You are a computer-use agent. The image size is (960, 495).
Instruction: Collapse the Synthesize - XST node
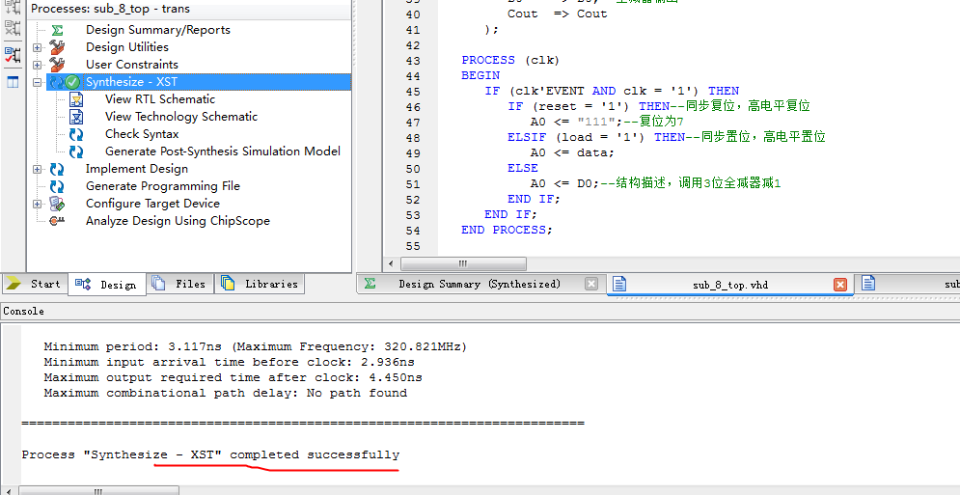click(38, 82)
